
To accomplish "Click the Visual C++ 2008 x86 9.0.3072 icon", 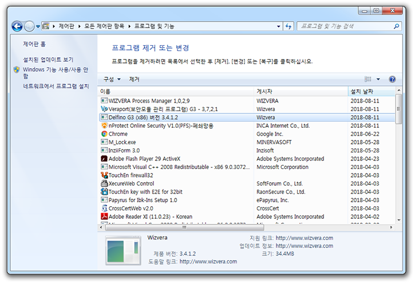I will pyautogui.click(x=104, y=167).
